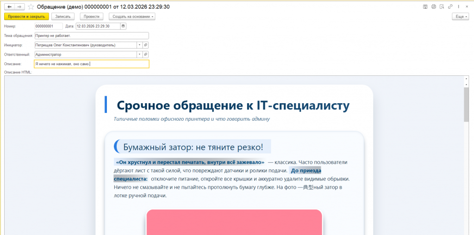Click heading "Срочное обращение к IT-специалисту"
The width and height of the screenshot is (474, 235).
click(x=233, y=105)
